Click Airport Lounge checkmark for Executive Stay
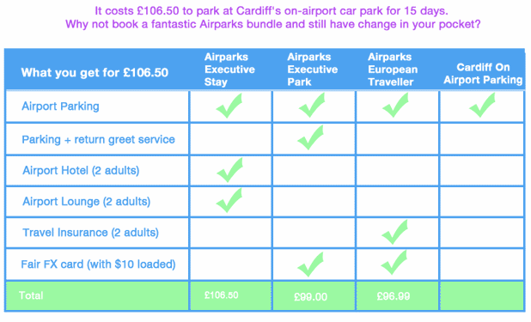531x322 pixels. 229,200
